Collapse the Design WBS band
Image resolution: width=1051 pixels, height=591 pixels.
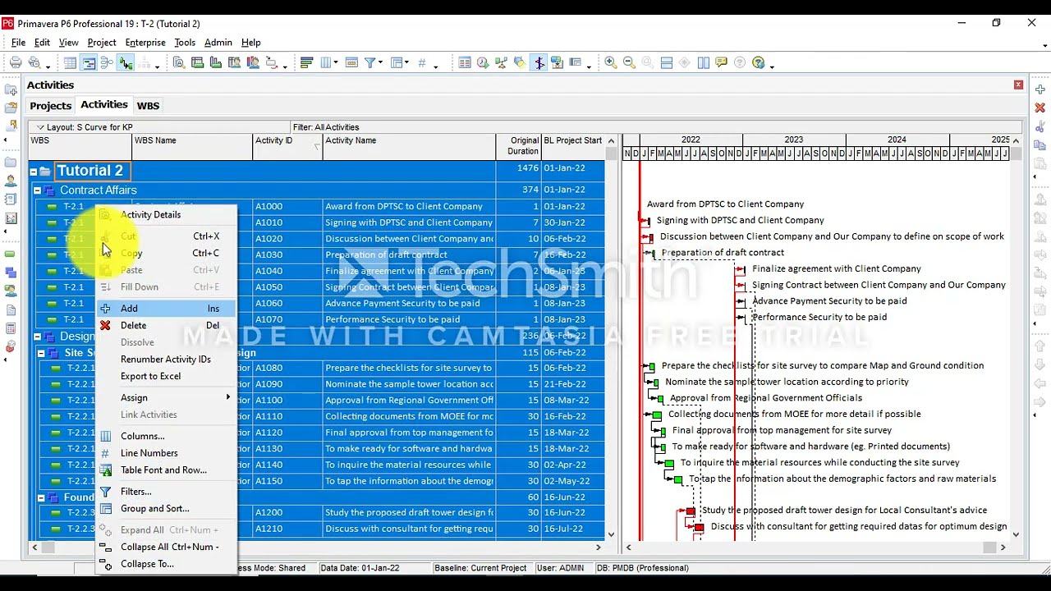[x=38, y=337]
